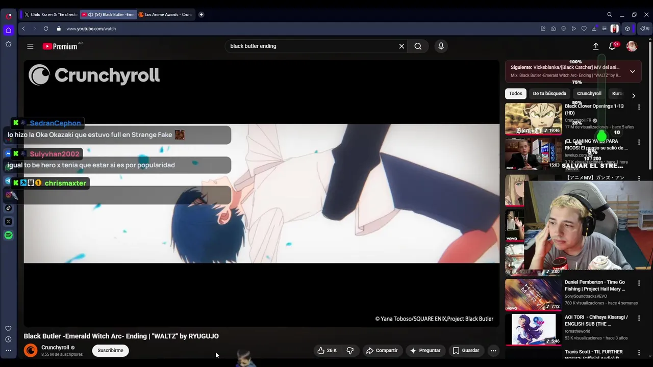The height and width of the screenshot is (367, 653).
Task: Select the 'Todos' filter chip
Action: [x=515, y=94]
